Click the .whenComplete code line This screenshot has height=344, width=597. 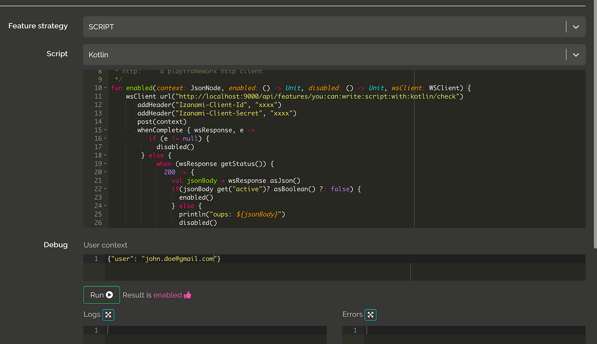click(x=194, y=130)
